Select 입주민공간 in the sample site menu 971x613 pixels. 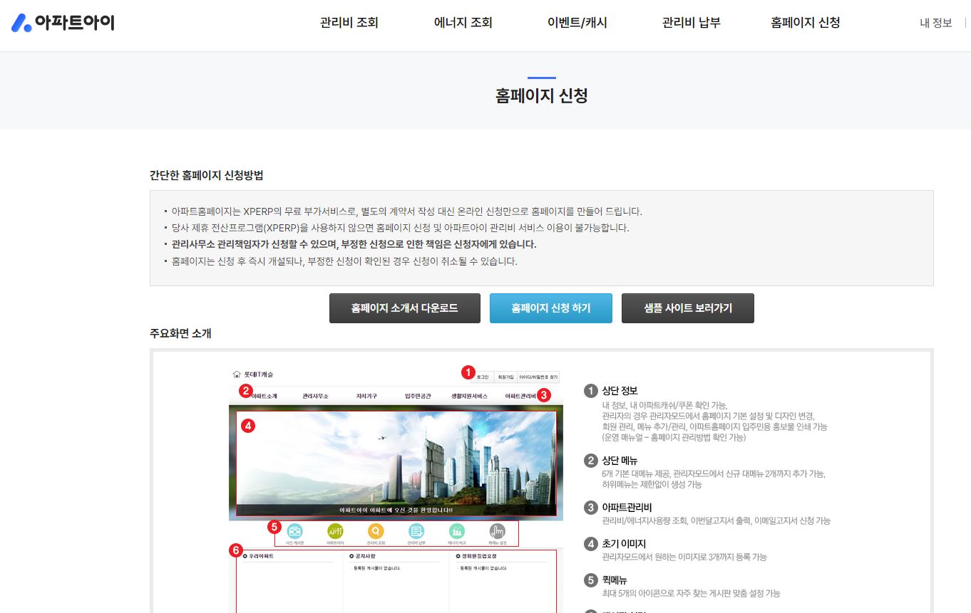click(x=418, y=394)
